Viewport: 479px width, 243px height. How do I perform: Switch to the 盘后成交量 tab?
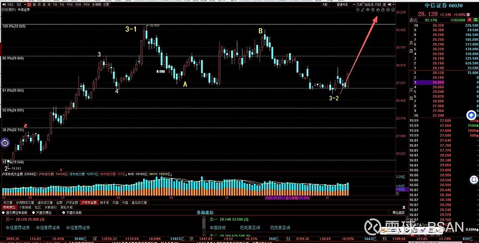pyautogui.click(x=140, y=202)
